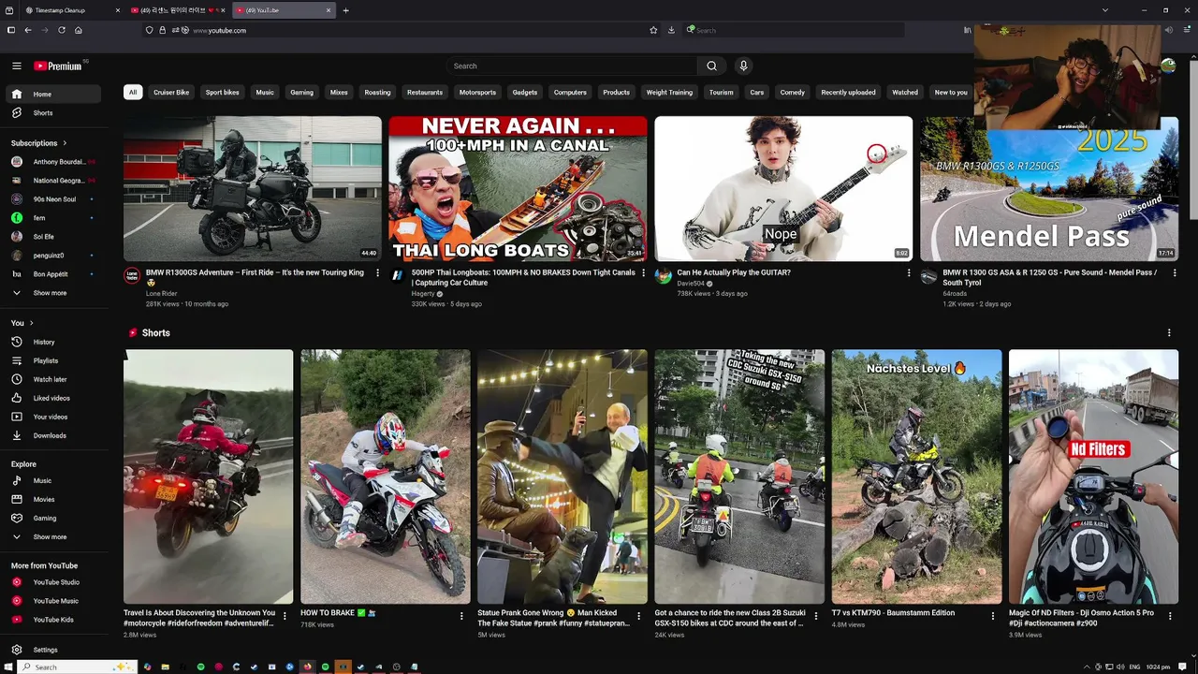Open Movies under Explore
The image size is (1198, 674).
(52, 499)
